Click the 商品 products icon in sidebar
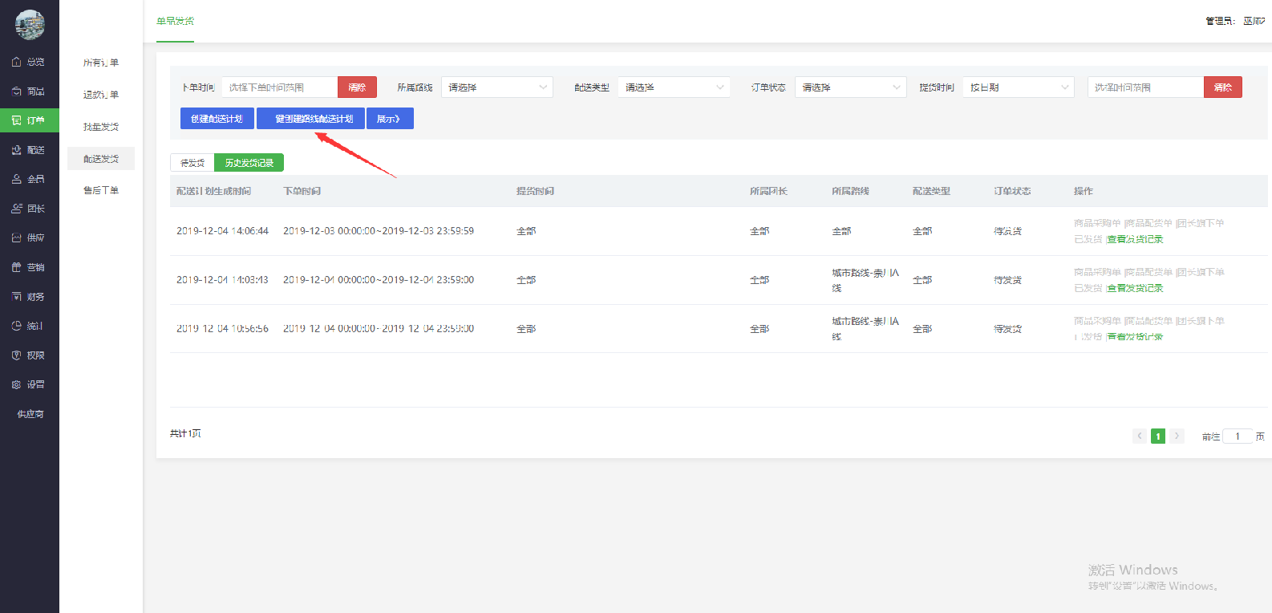The image size is (1272, 613). click(x=17, y=91)
